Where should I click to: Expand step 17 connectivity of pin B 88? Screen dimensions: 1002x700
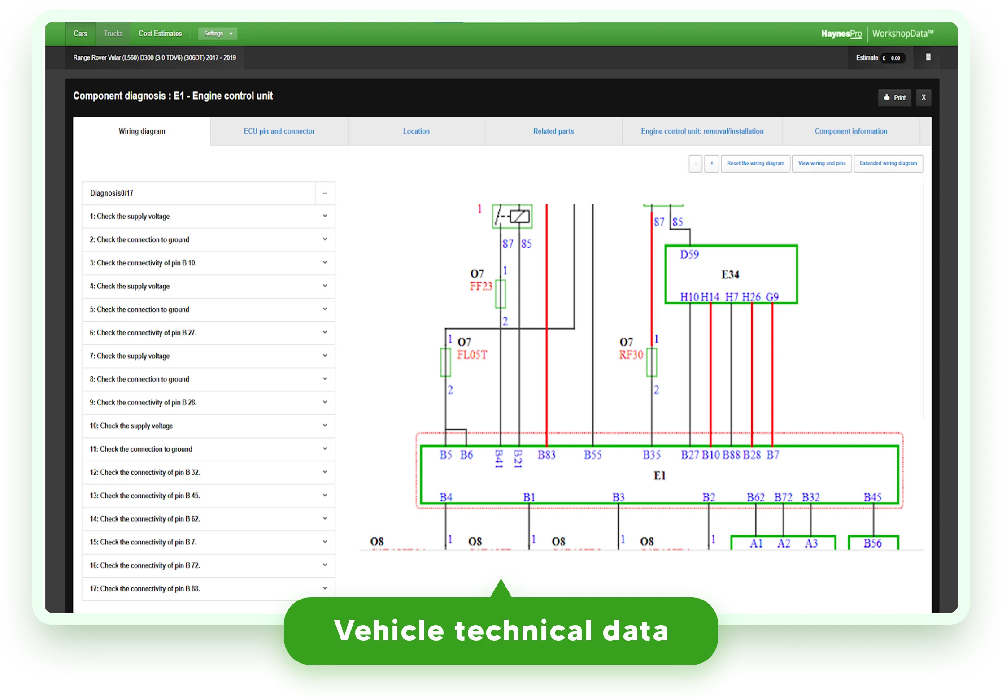point(209,589)
